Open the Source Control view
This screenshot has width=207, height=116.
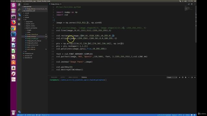19,14
